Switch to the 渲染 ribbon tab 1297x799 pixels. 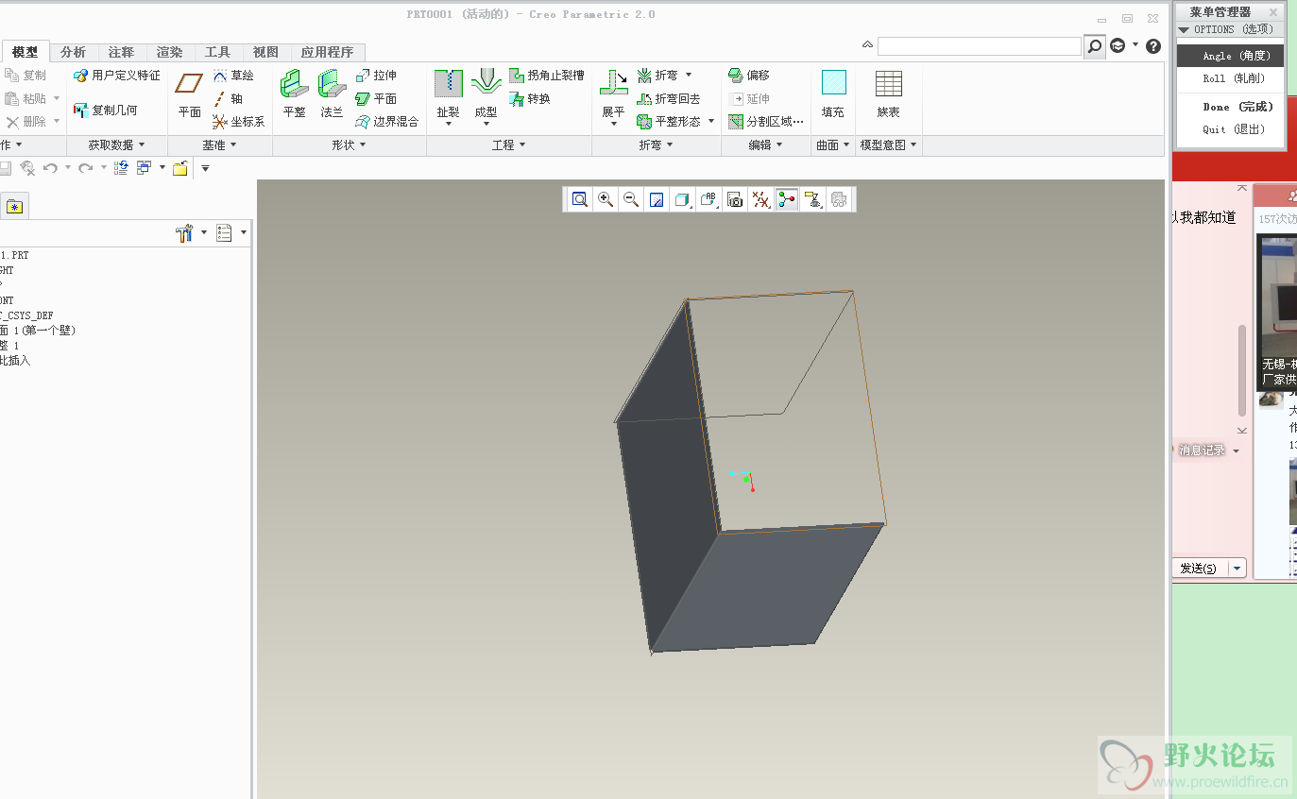169,52
